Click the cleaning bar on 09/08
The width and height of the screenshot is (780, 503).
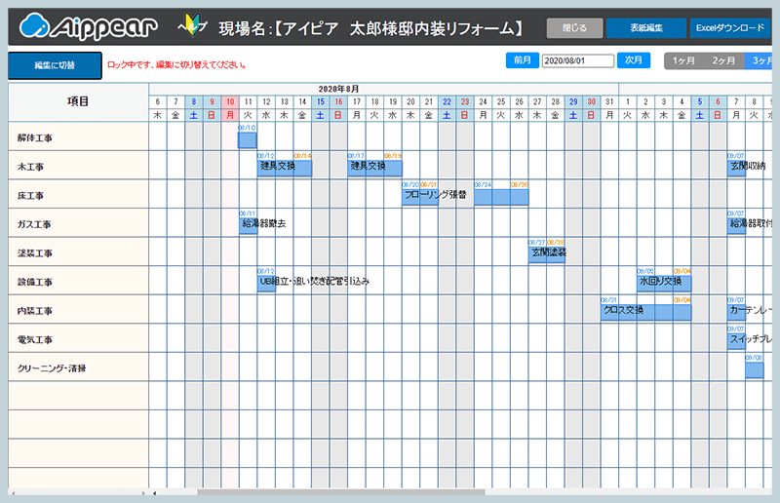coord(754,370)
